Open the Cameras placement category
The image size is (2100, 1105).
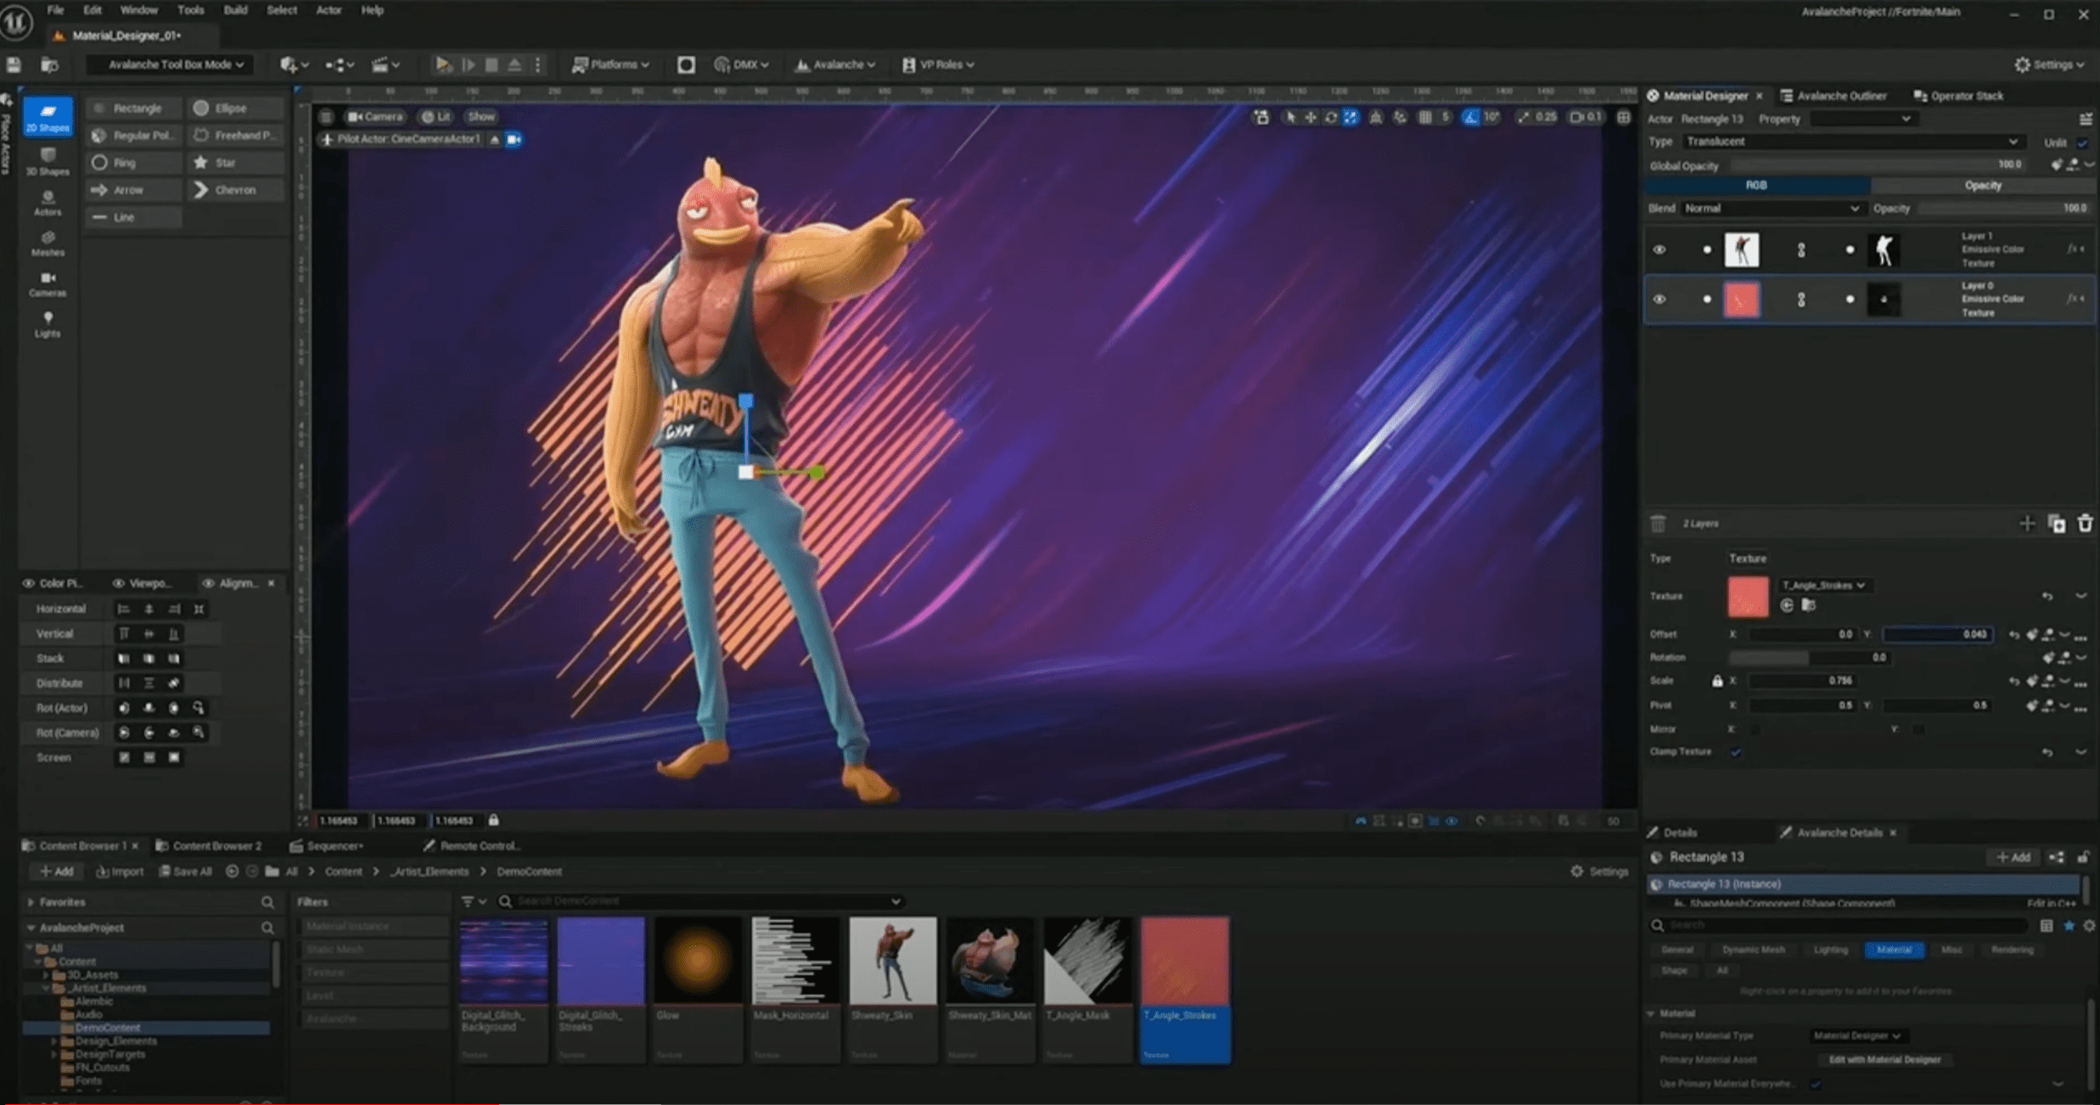48,283
